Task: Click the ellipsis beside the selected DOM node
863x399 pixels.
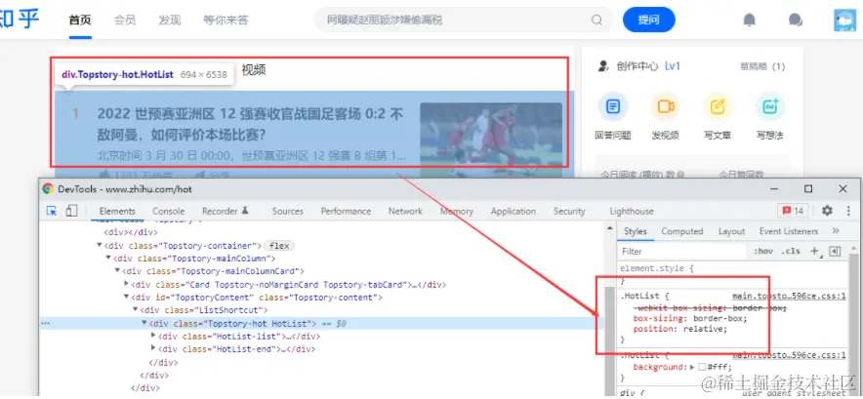Action: pyautogui.click(x=44, y=324)
